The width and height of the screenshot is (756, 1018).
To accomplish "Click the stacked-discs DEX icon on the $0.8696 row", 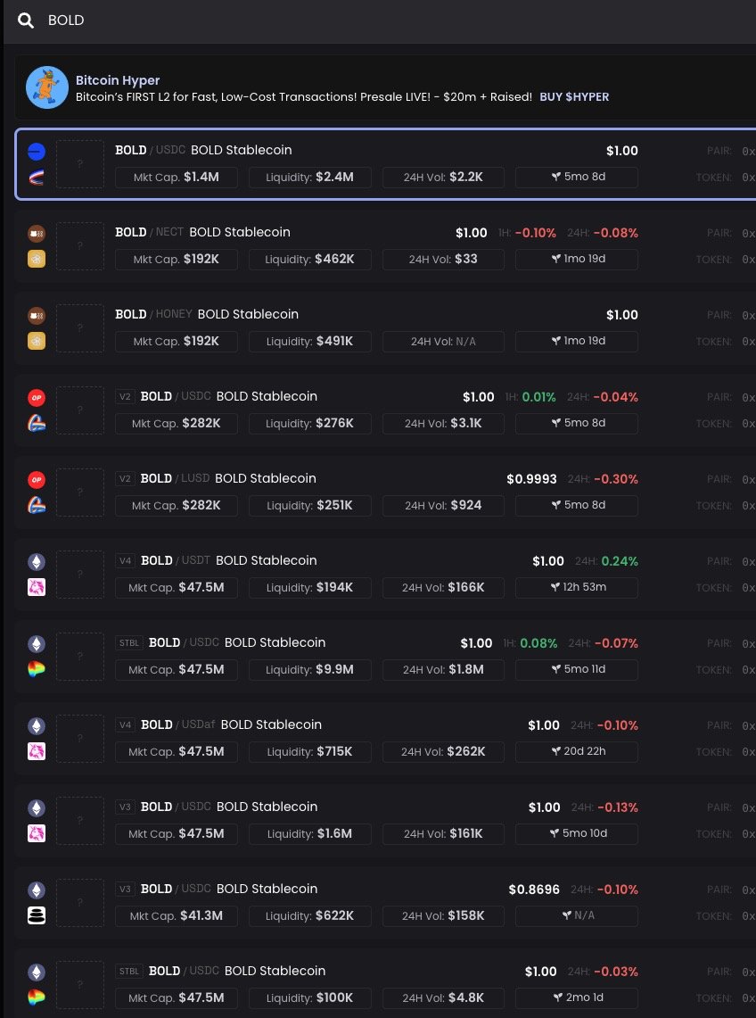I will tap(37, 916).
